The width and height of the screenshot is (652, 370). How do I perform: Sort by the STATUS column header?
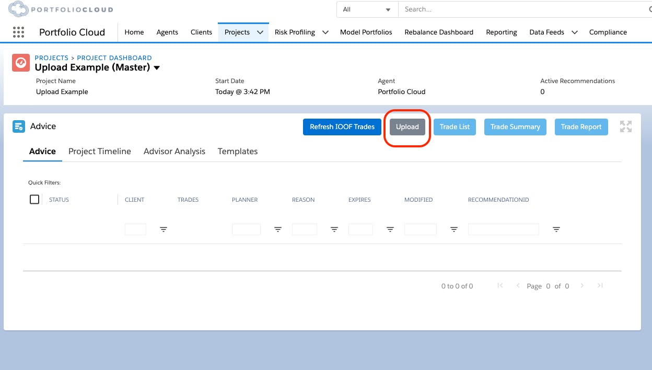[59, 200]
